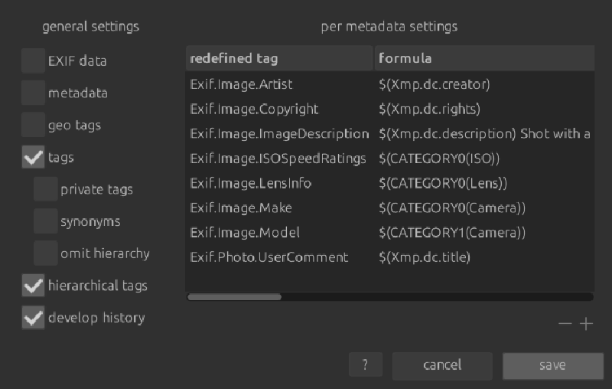Enable the EXIF data checkbox
The width and height of the screenshot is (612, 389).
[33, 60]
